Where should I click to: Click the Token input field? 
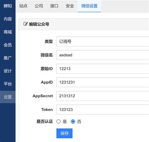(x=103, y=110)
